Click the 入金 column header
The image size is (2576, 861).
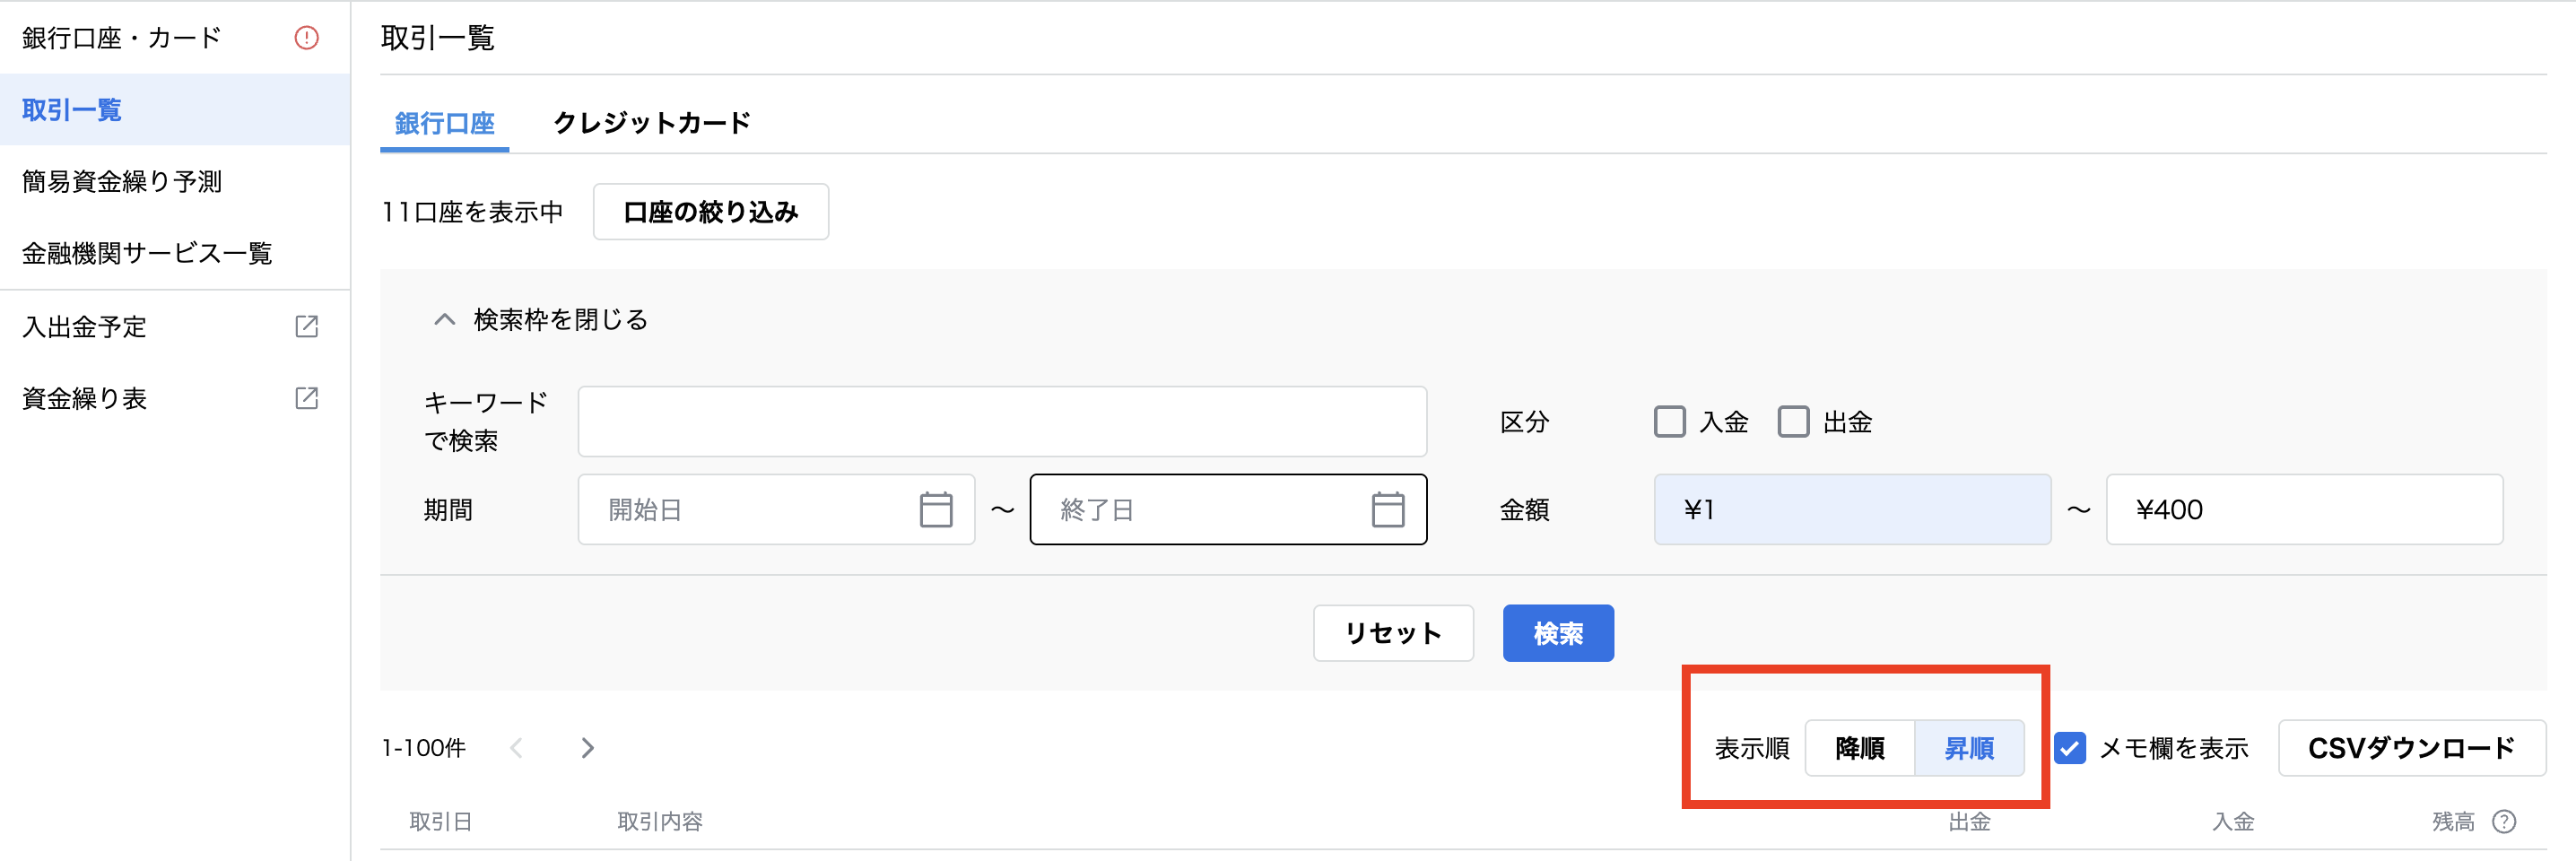point(2233,821)
